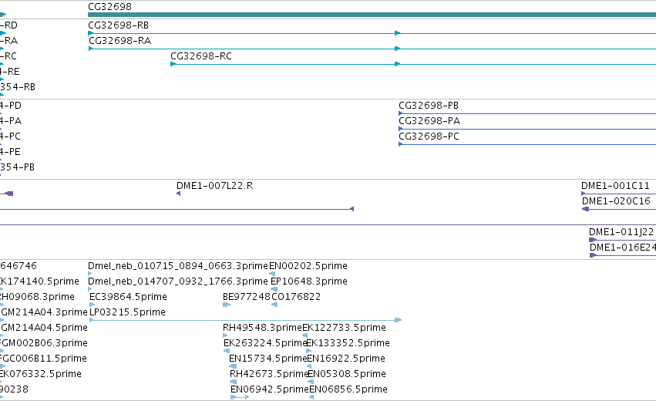Select EST RH09068.3prime label
This screenshot has width=656, height=401.
tap(37, 297)
